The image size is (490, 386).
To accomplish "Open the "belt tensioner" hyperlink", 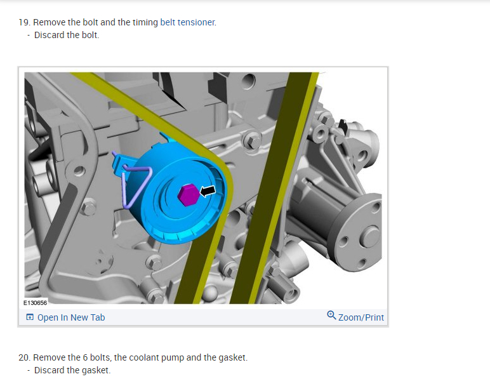I will [187, 22].
